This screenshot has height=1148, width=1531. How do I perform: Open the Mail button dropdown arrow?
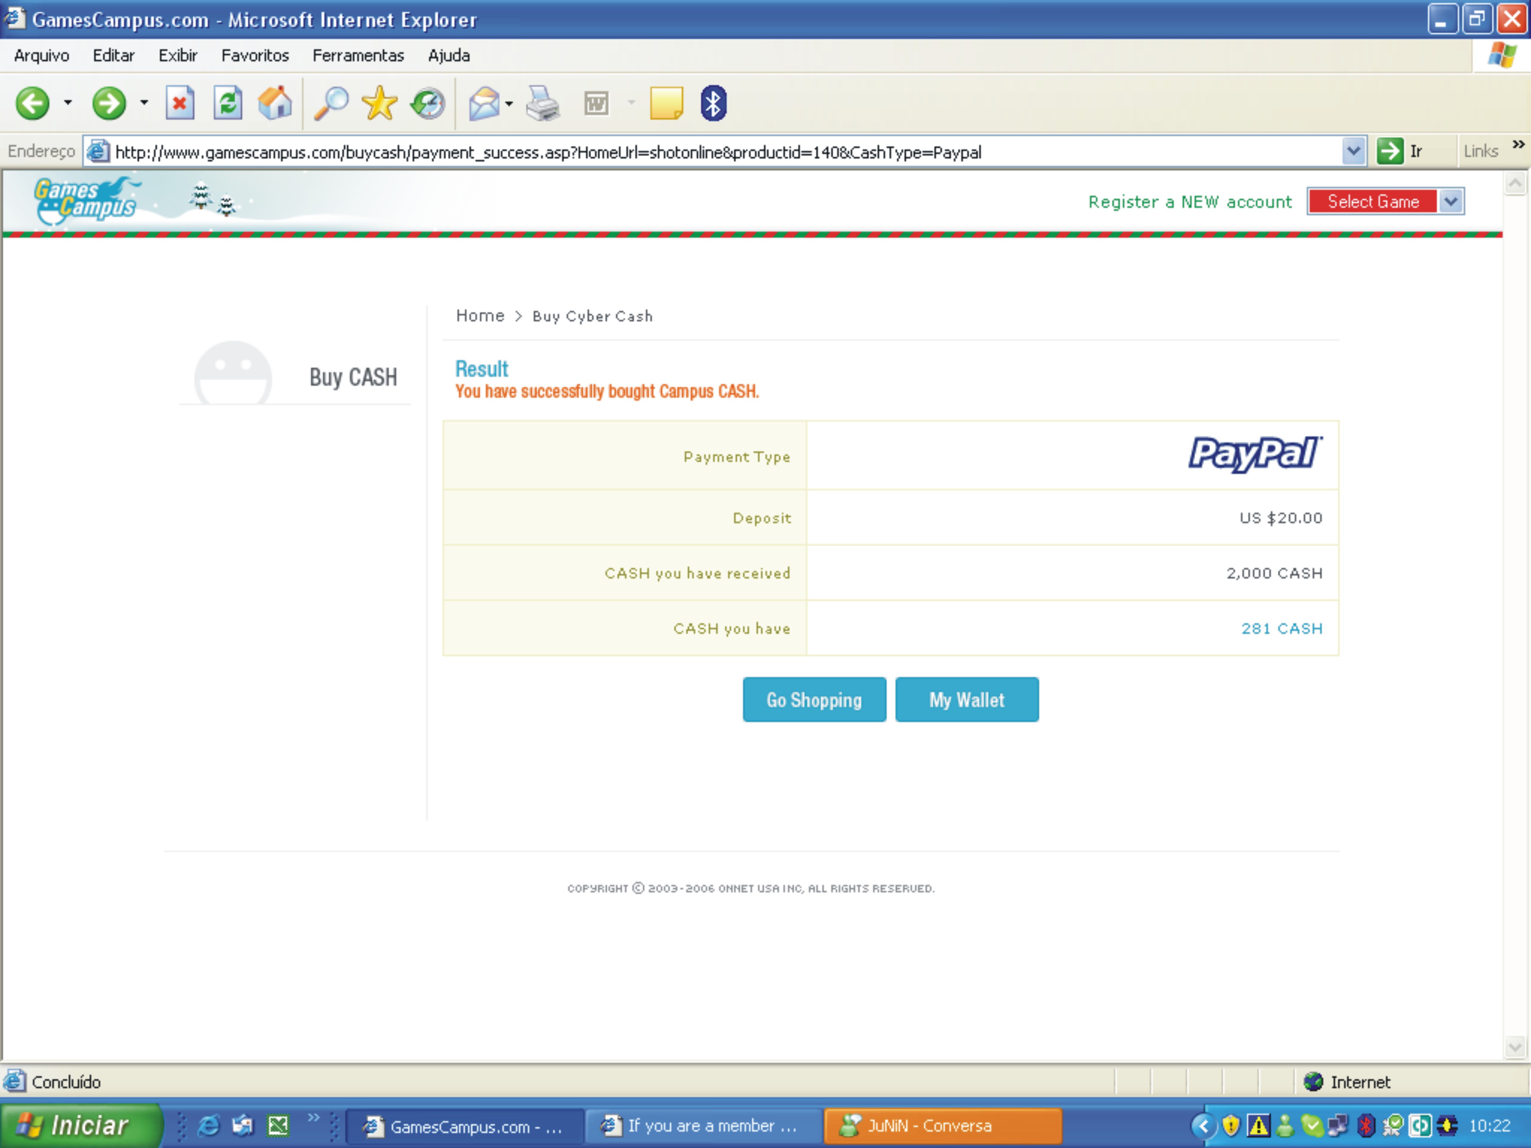point(509,104)
